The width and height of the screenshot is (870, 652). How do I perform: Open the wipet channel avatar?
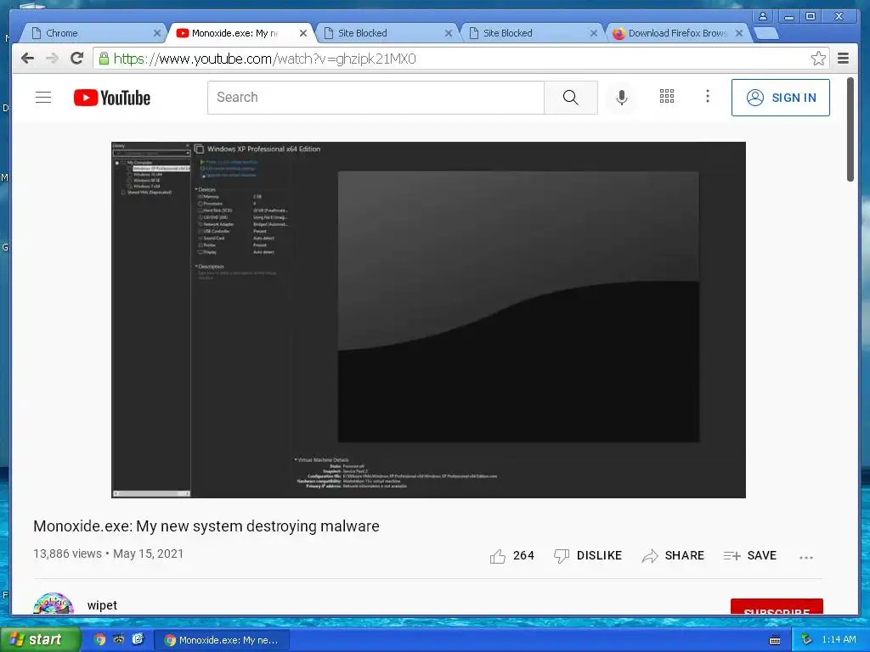[54, 604]
